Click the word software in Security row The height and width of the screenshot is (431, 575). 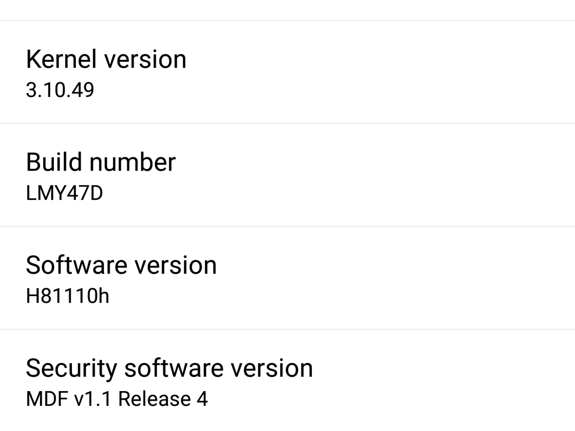173,369
